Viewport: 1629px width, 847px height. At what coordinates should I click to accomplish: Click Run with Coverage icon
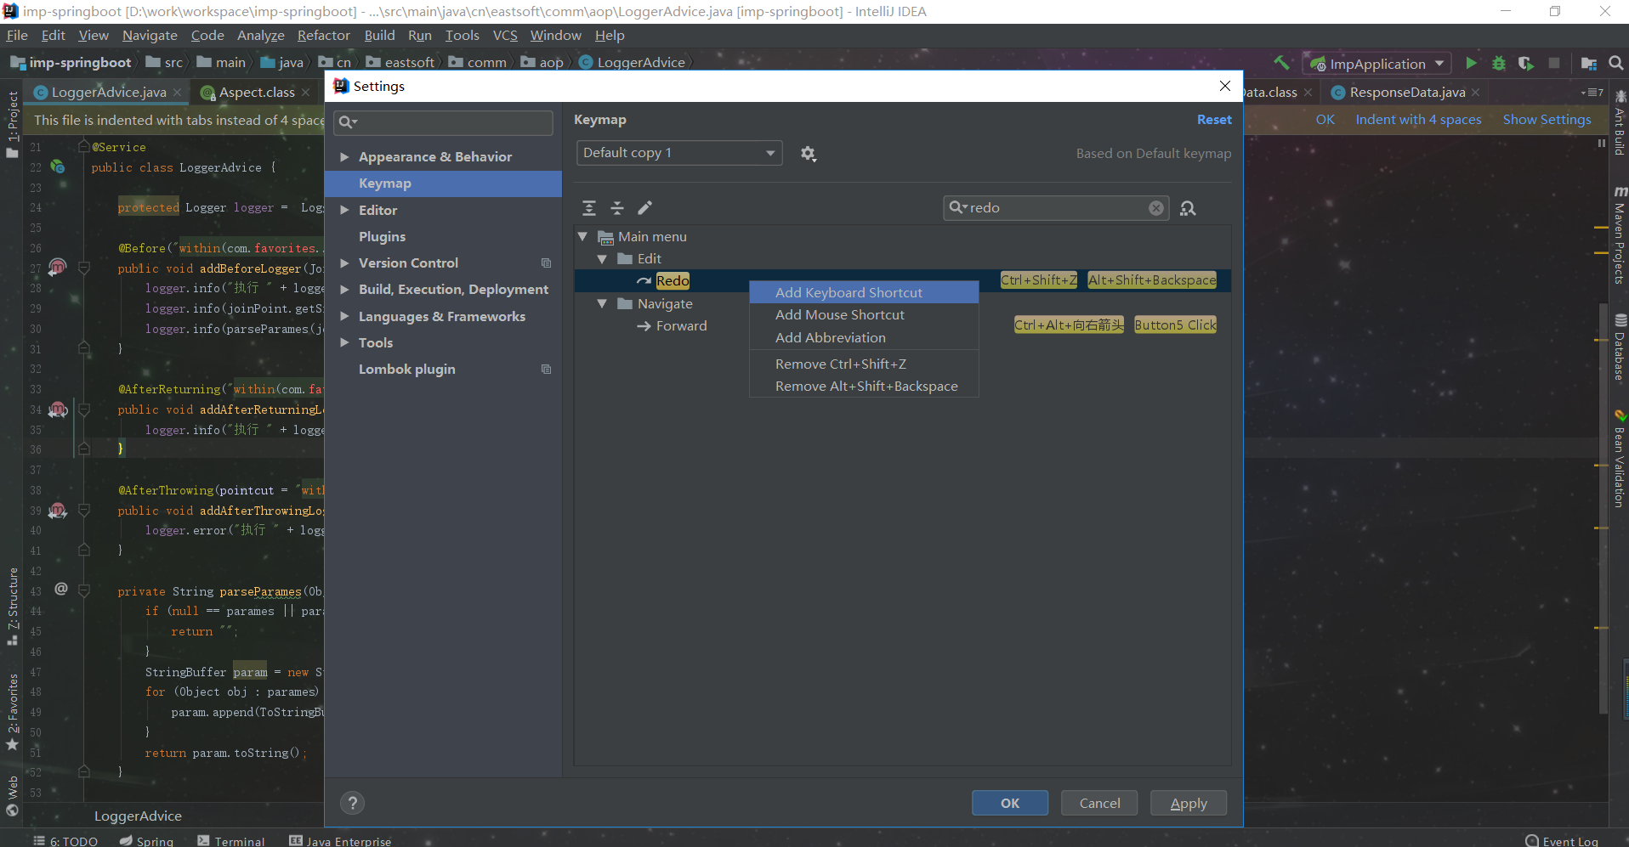[x=1526, y=64]
